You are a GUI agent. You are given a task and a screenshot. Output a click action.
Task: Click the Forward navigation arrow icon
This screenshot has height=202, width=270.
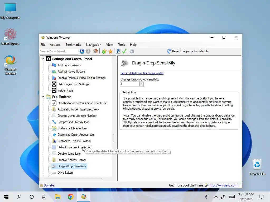[88, 51]
